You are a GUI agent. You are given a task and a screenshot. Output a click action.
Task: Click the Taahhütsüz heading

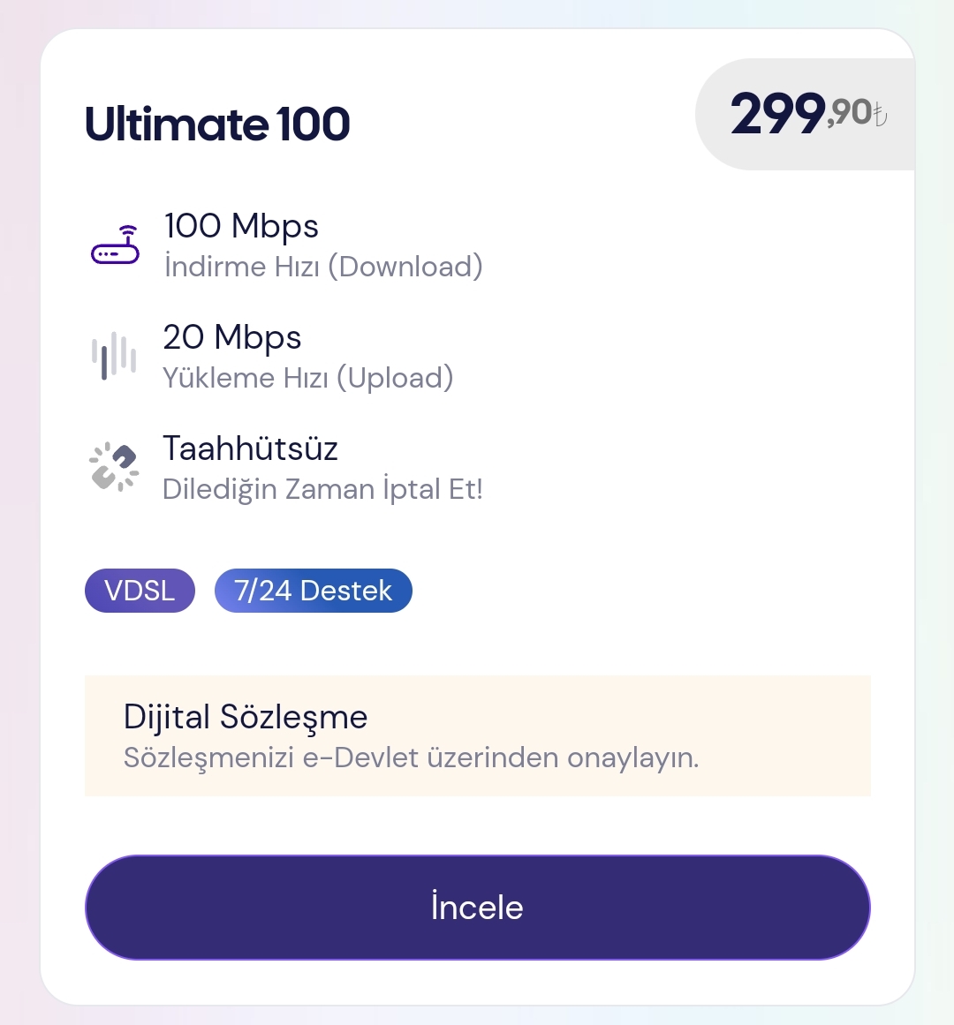[250, 448]
